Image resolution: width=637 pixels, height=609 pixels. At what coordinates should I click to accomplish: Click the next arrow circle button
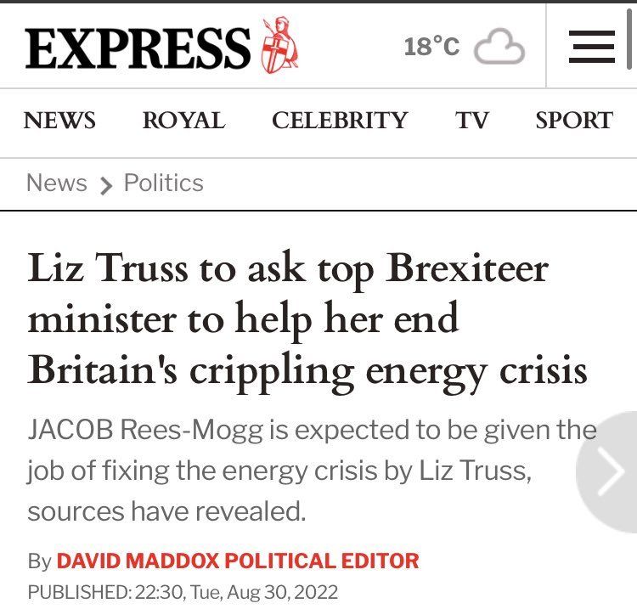click(610, 474)
